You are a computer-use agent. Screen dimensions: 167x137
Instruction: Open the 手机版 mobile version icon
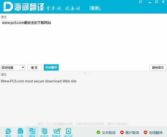tap(68, 132)
